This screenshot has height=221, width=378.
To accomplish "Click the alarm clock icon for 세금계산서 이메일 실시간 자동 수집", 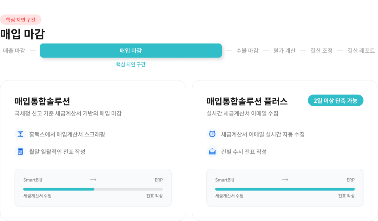I will (212, 134).
